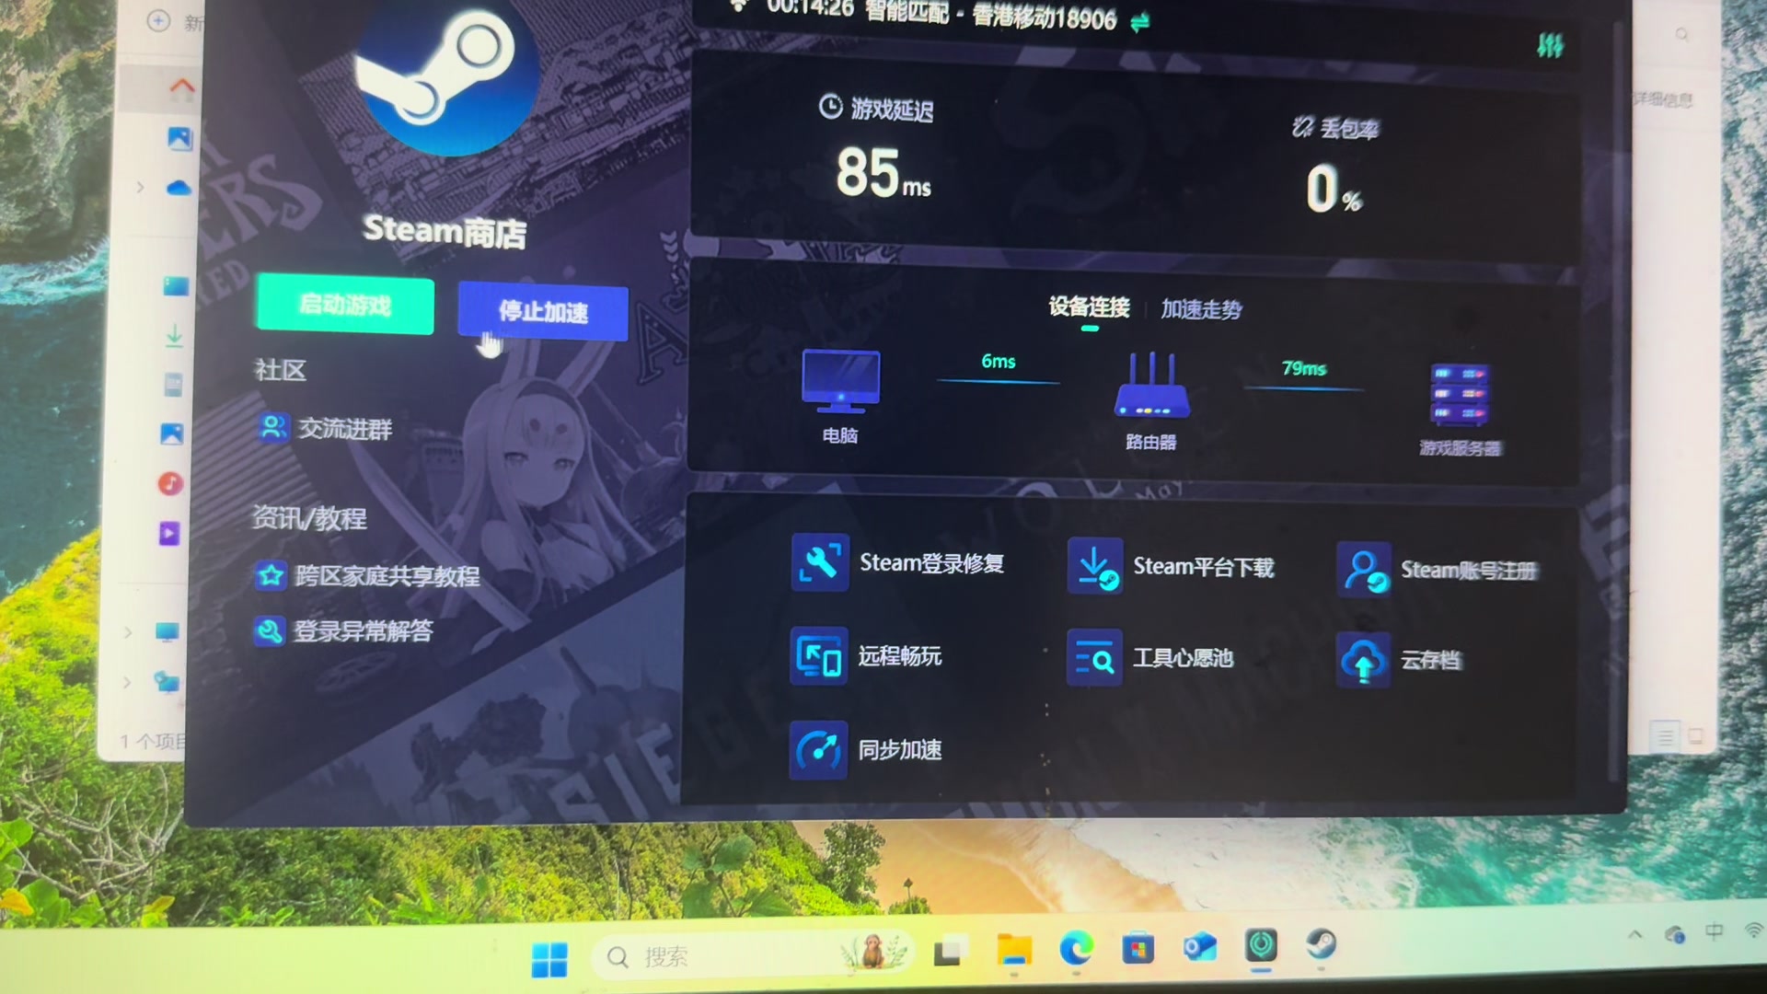The image size is (1767, 994).
Task: Expand the This PC item in File Explorer
Action: (128, 632)
